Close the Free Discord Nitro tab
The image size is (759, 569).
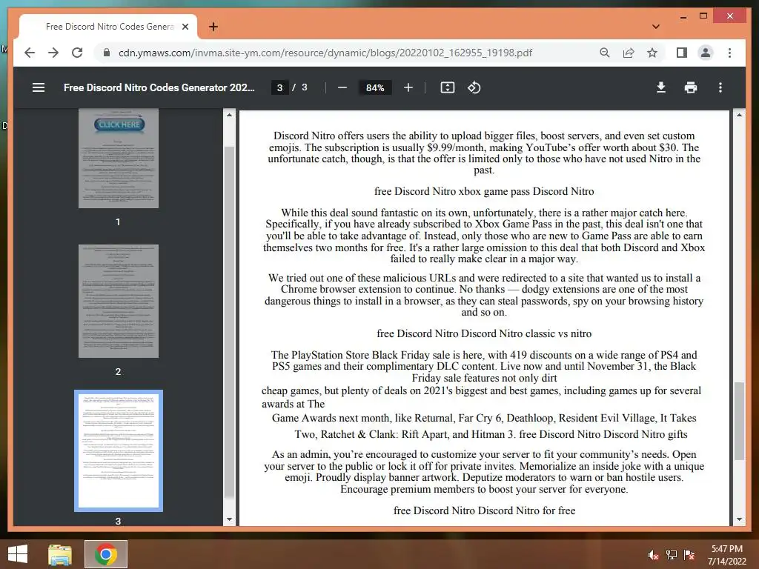pyautogui.click(x=185, y=27)
